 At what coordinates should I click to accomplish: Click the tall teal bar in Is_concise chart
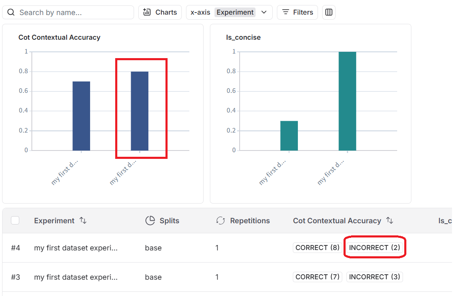(347, 101)
